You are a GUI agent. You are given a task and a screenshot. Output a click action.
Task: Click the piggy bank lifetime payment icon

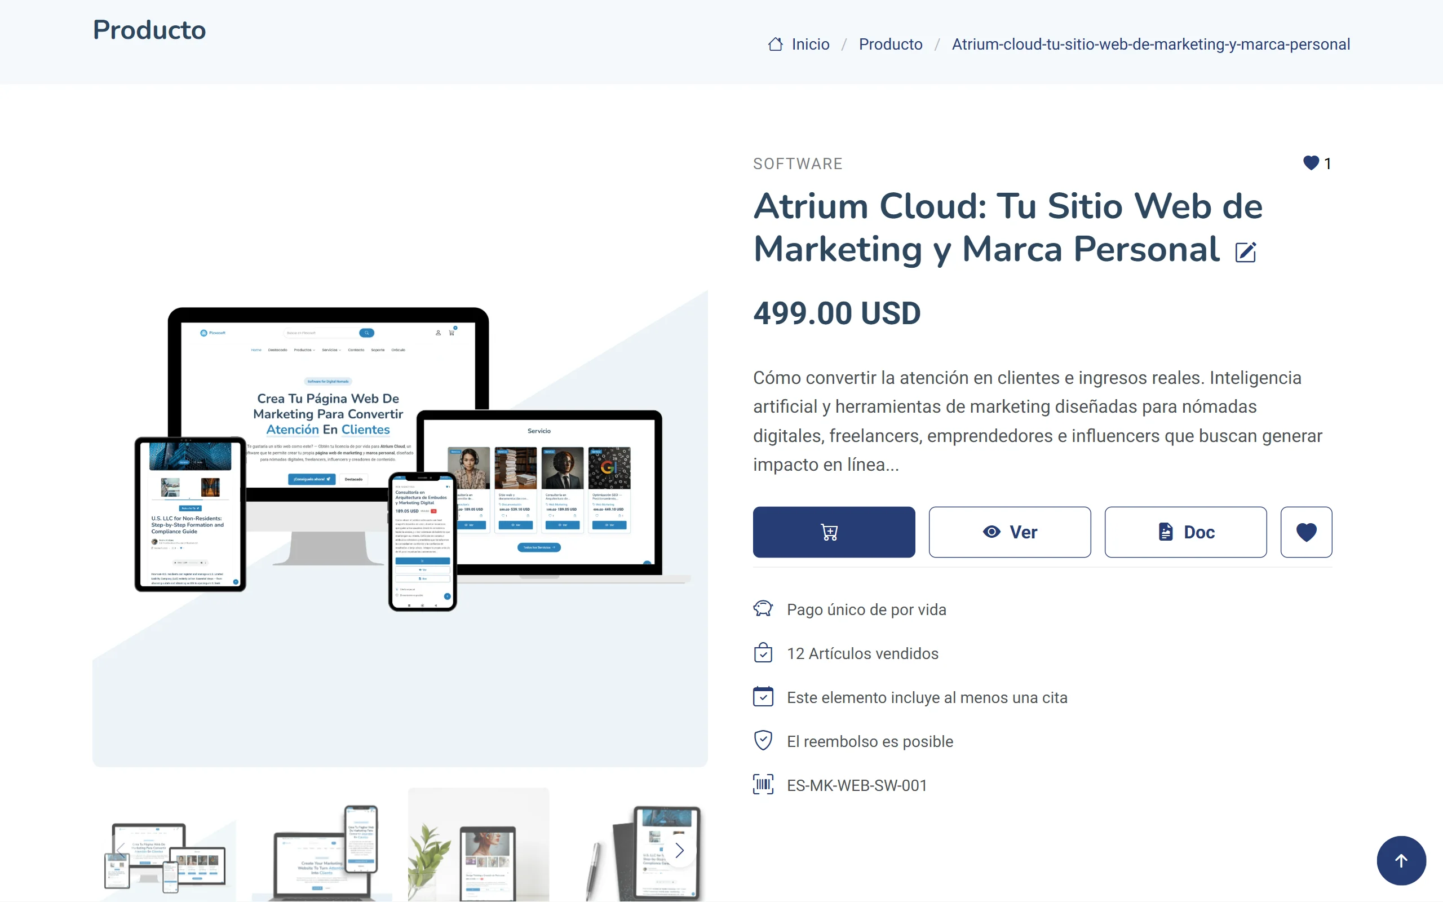tap(763, 609)
